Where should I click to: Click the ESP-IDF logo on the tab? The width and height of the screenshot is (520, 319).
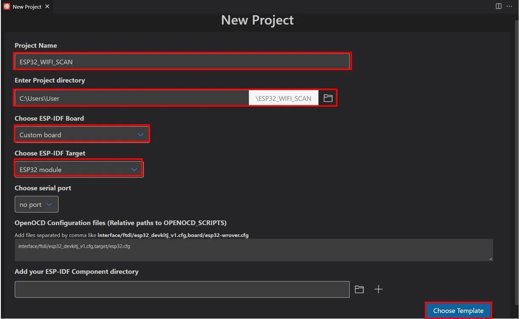click(7, 7)
